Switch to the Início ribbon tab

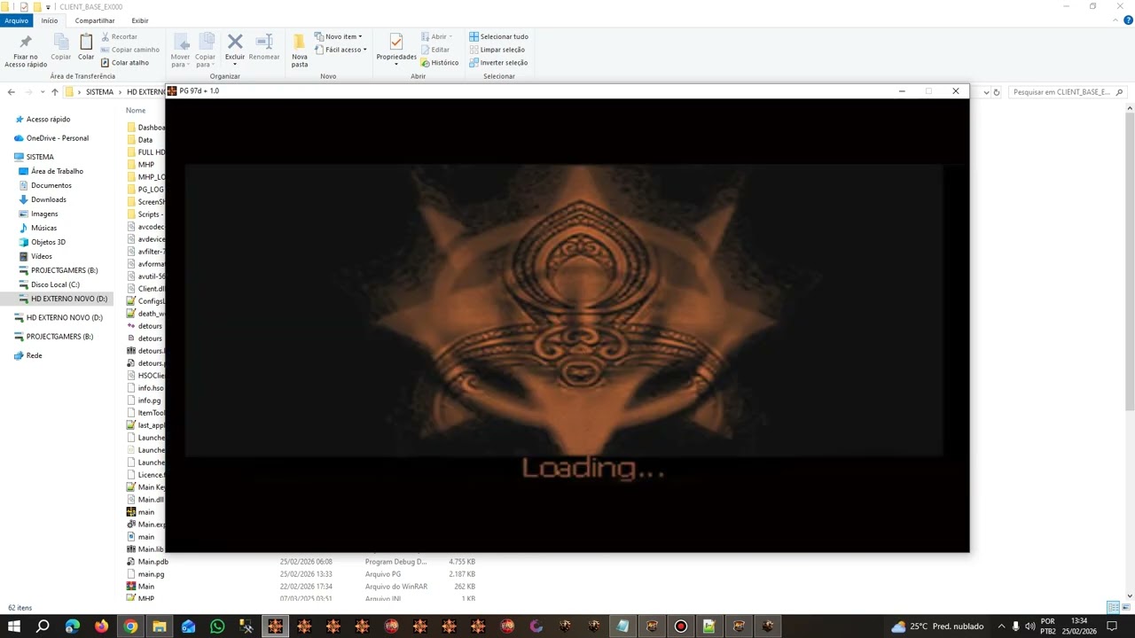pos(50,20)
